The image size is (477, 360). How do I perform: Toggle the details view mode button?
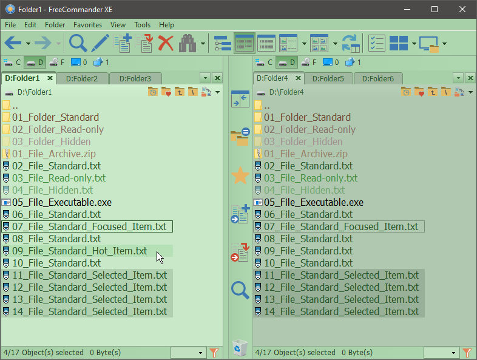pos(245,43)
